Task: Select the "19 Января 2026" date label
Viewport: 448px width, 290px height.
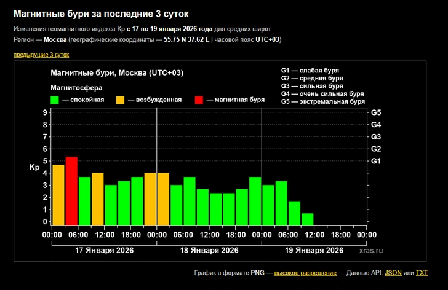Action: pyautogui.click(x=314, y=250)
